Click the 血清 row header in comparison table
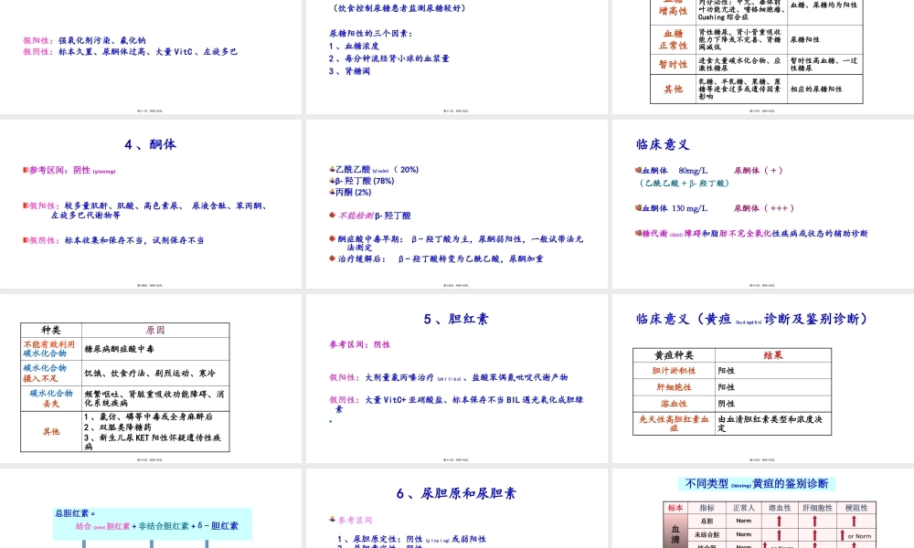Screen dimensions: 914x548 675,535
